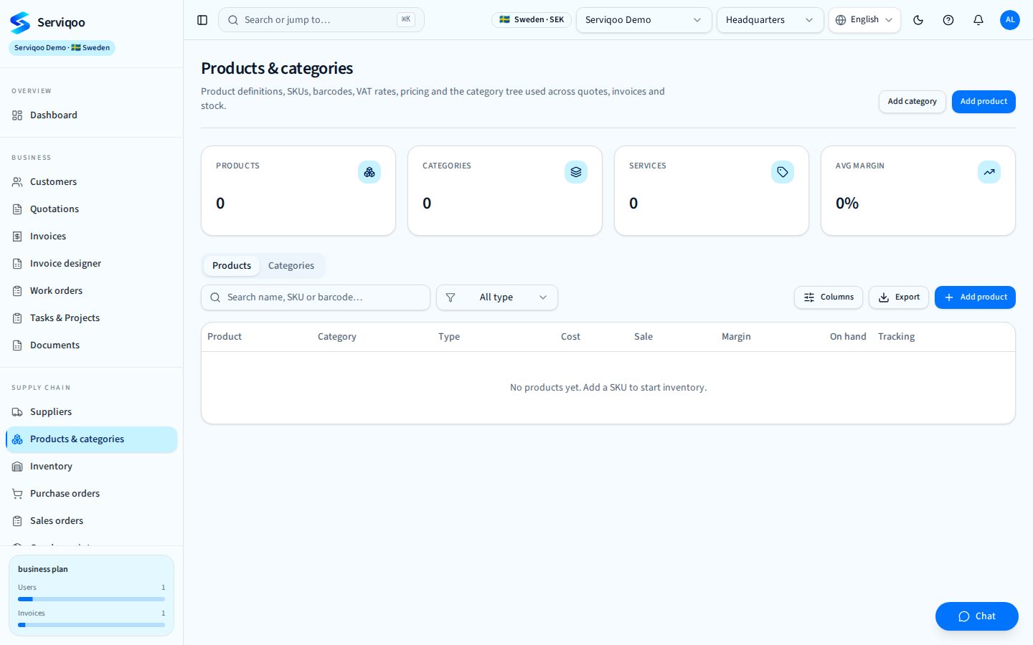Screen dimensions: 1033x645
Task: Click the Dashboard grid icon in sidebar
Action: (x=17, y=115)
